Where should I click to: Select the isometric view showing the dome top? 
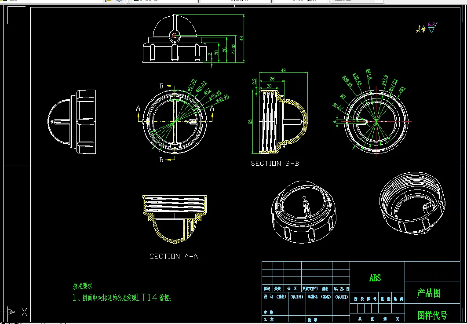(x=304, y=212)
